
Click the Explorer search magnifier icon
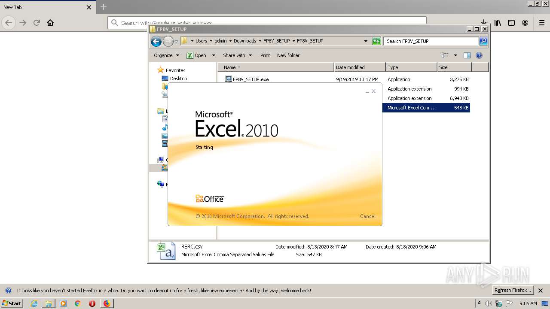[483, 41]
